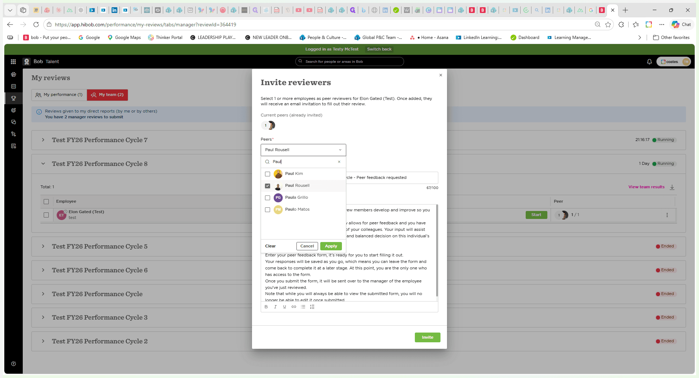Image resolution: width=699 pixels, height=378 pixels.
Task: Click the Bold formatting icon in editor
Action: click(266, 307)
